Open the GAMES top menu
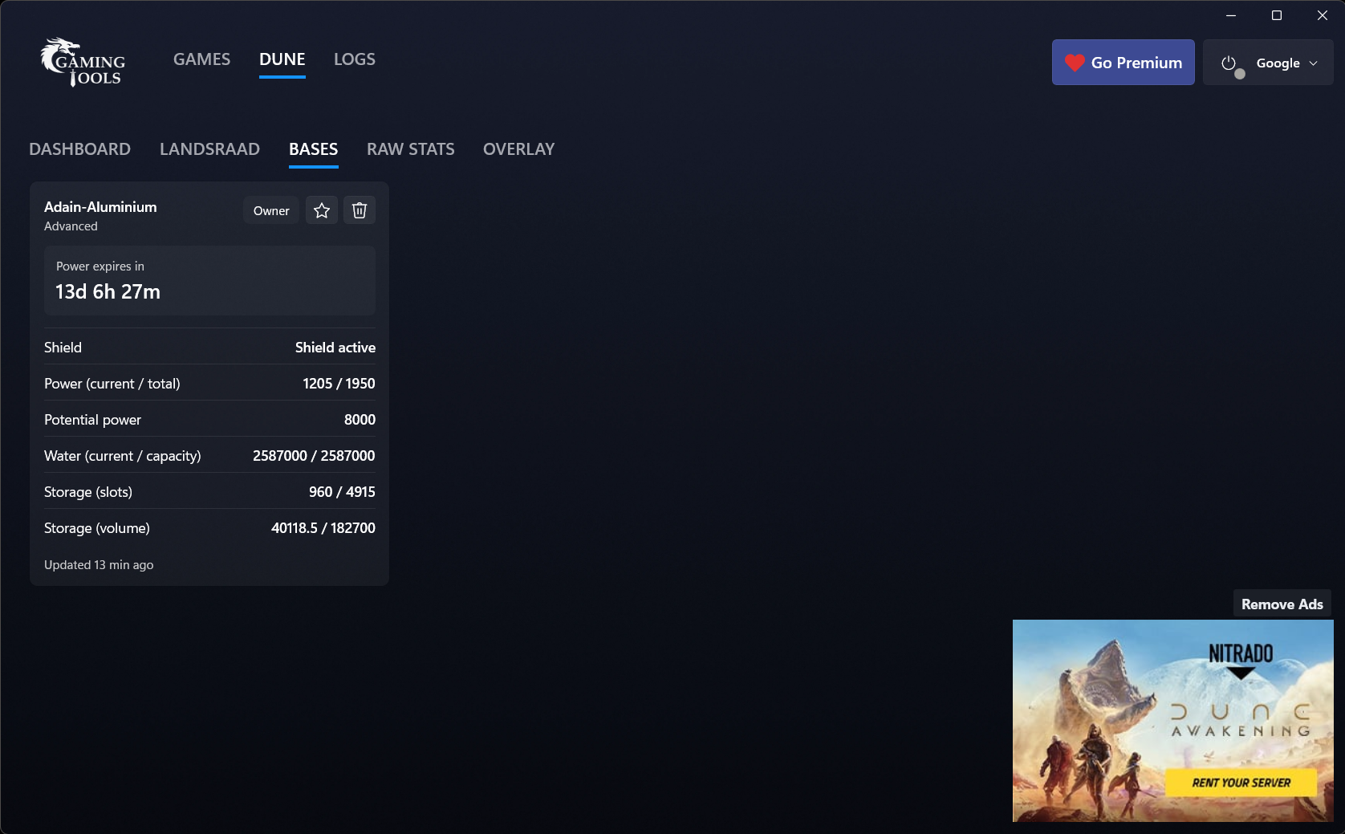 (x=201, y=59)
